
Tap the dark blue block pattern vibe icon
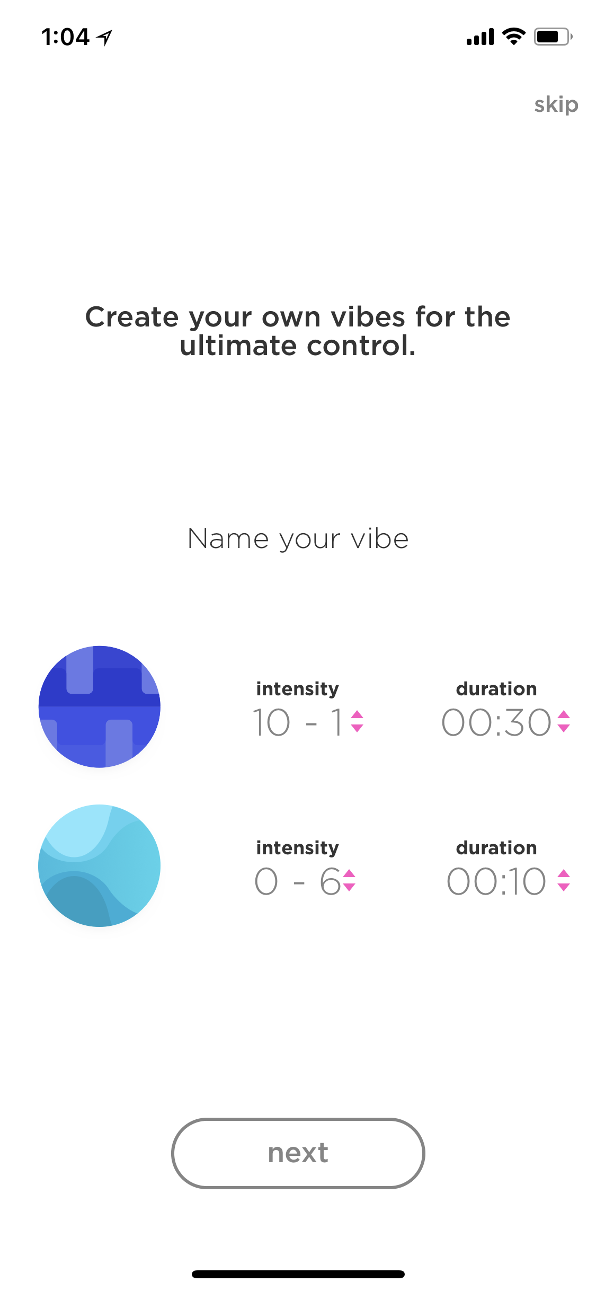[x=100, y=706]
